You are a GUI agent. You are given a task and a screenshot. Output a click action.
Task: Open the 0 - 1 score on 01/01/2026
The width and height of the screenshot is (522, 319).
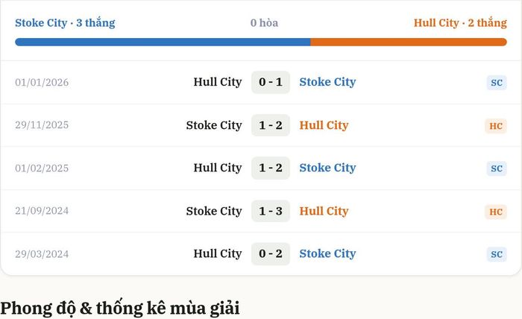click(x=271, y=82)
